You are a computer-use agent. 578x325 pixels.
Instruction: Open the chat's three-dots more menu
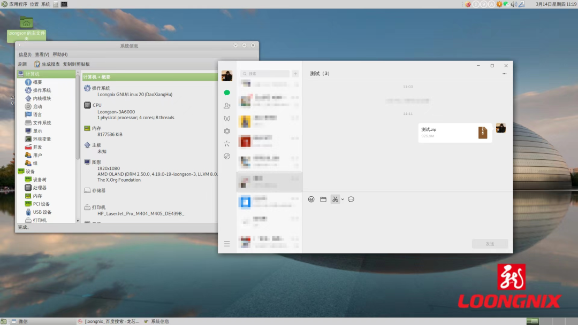[504, 74]
